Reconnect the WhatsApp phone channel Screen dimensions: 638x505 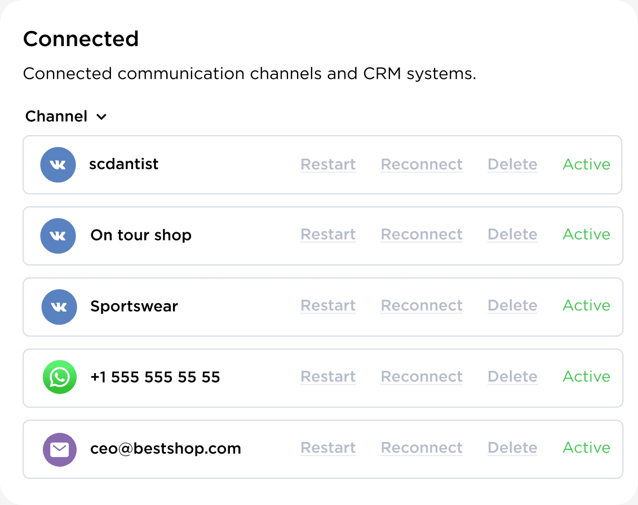pos(422,376)
